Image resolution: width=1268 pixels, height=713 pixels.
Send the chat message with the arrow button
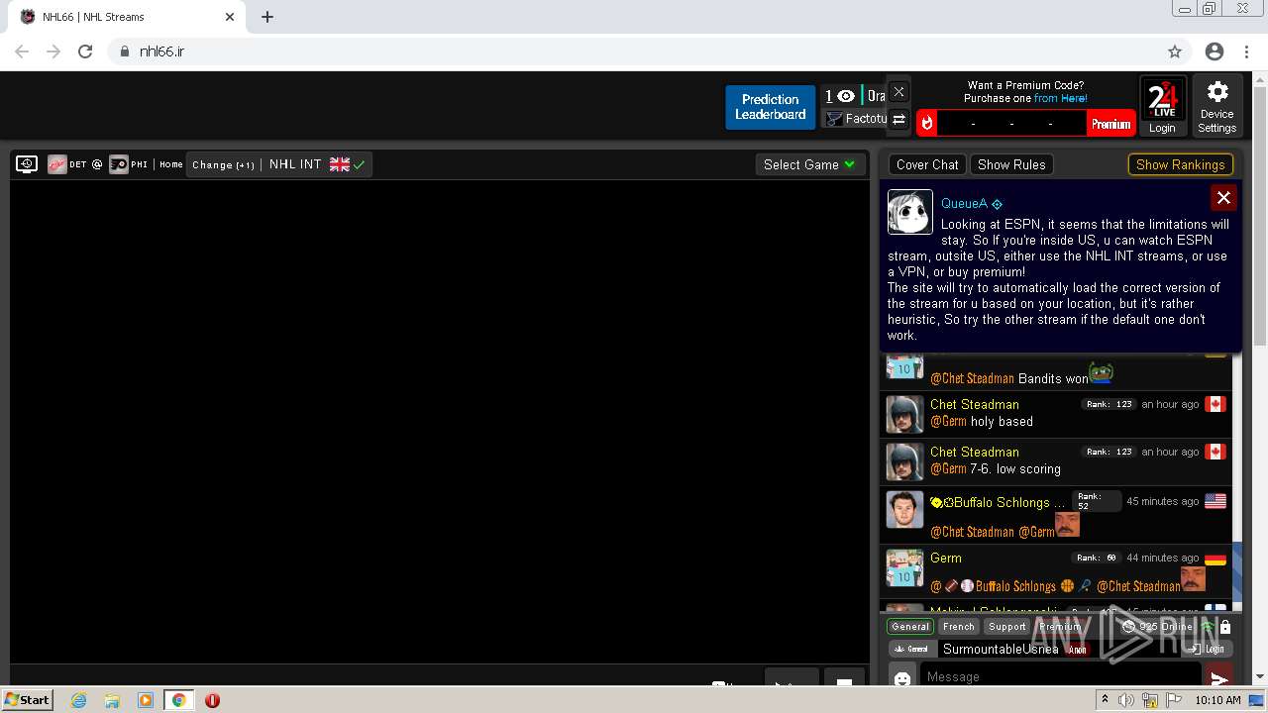point(1219,677)
